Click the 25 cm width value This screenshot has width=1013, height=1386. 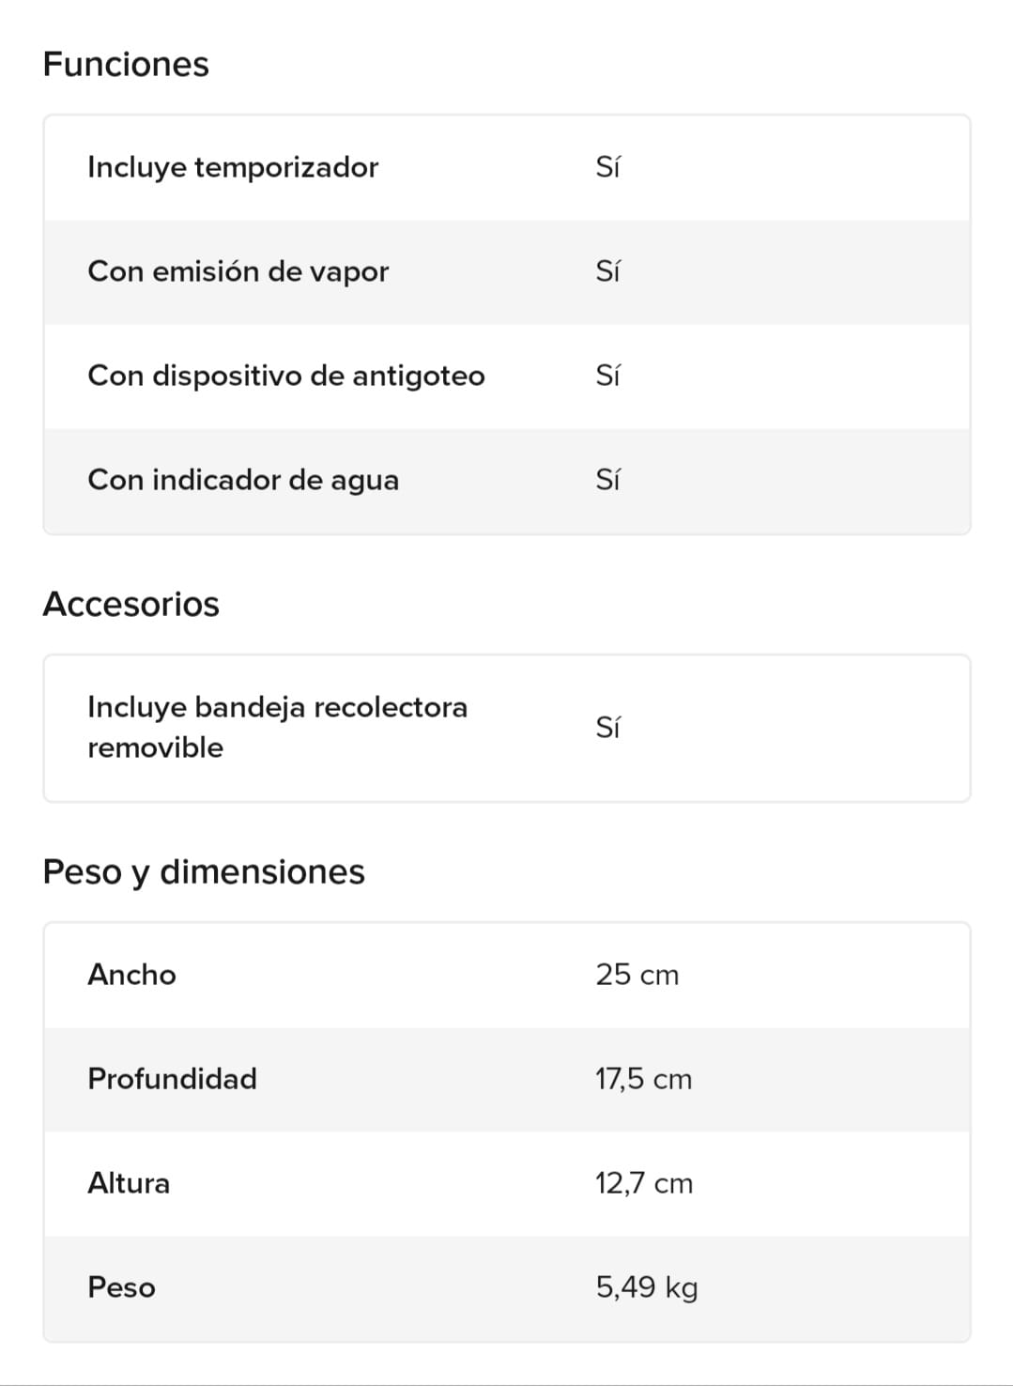coord(637,975)
